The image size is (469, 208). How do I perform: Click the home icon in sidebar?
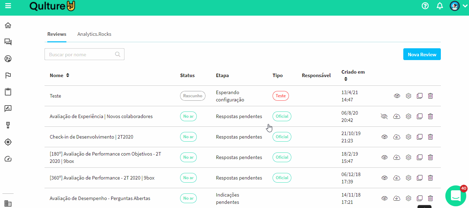[8, 25]
